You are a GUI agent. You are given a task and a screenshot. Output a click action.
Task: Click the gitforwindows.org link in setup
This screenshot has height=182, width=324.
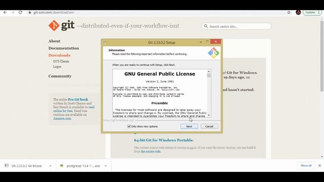click(118, 120)
